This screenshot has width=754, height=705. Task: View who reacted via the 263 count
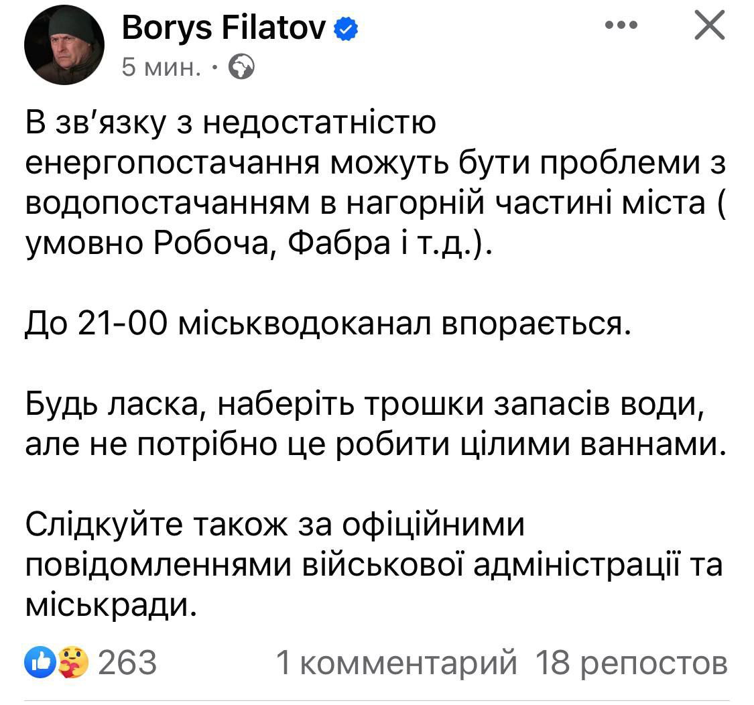(127, 663)
